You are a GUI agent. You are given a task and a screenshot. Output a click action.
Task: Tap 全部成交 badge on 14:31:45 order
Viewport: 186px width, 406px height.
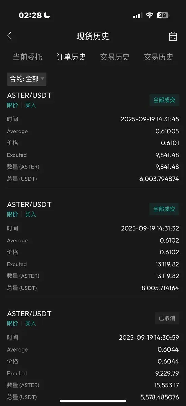point(164,100)
